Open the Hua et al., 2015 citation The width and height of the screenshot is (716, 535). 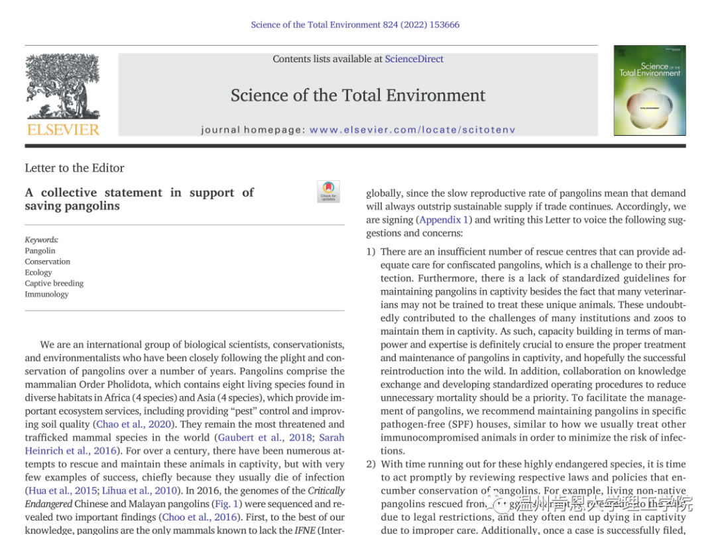coord(62,491)
